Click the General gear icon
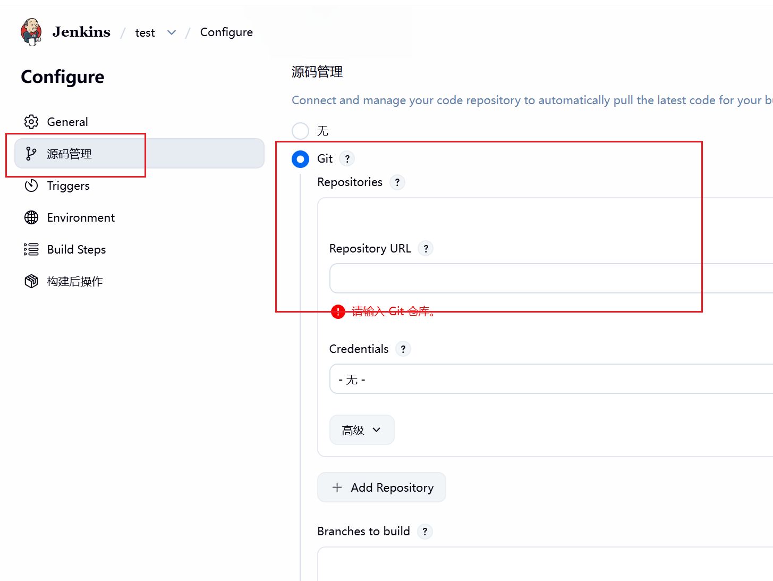773x581 pixels. pos(31,122)
